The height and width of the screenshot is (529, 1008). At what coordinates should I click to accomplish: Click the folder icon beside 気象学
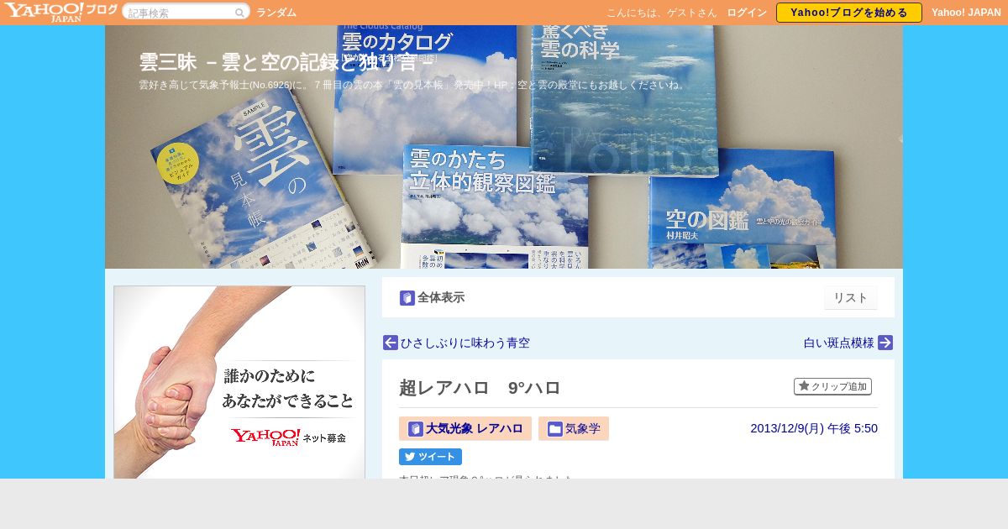pos(555,429)
